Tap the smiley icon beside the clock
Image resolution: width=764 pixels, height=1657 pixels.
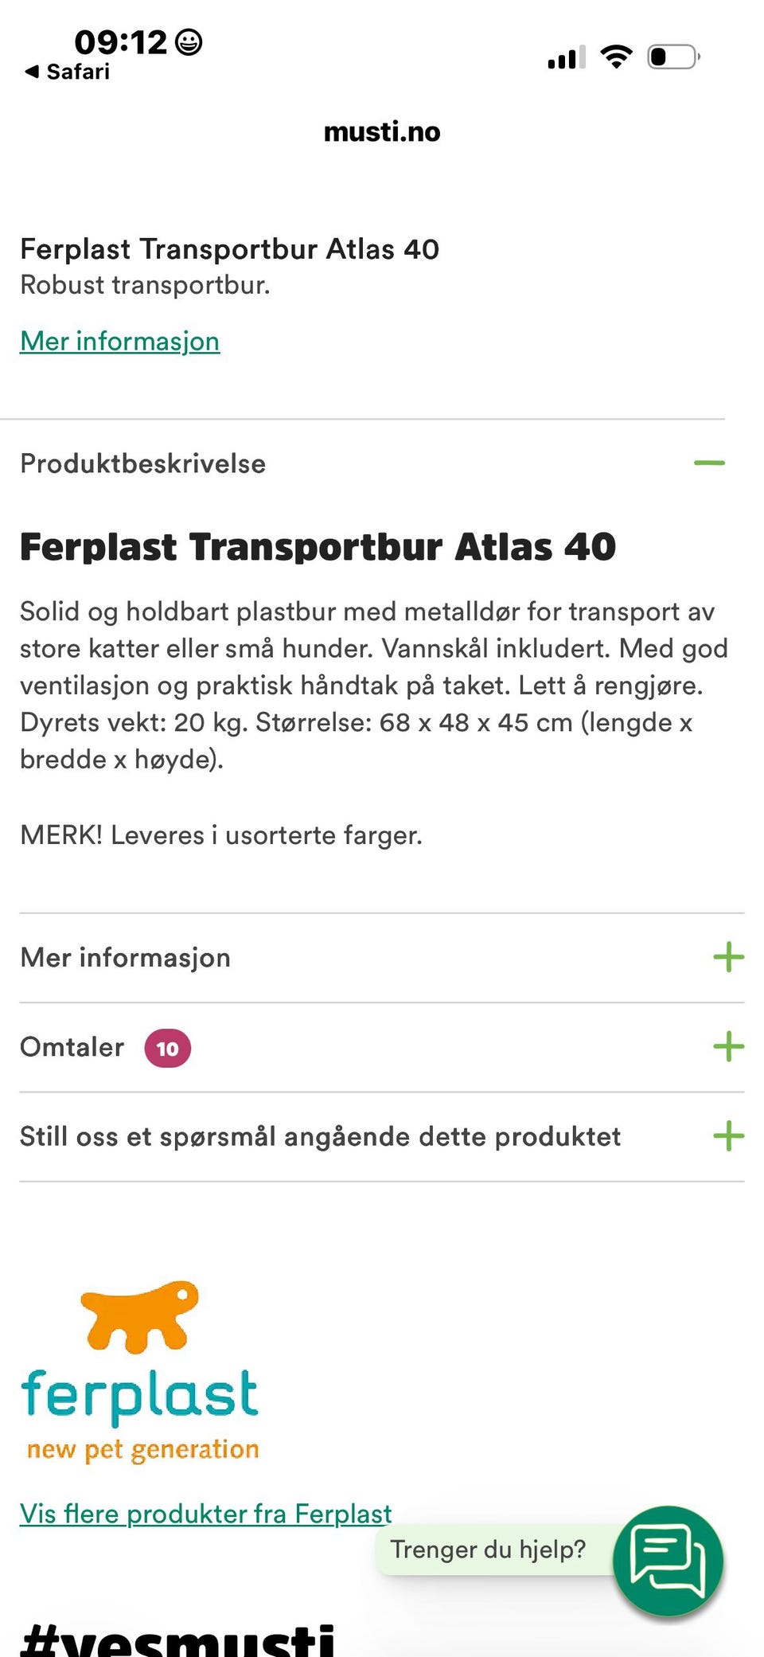pyautogui.click(x=189, y=41)
